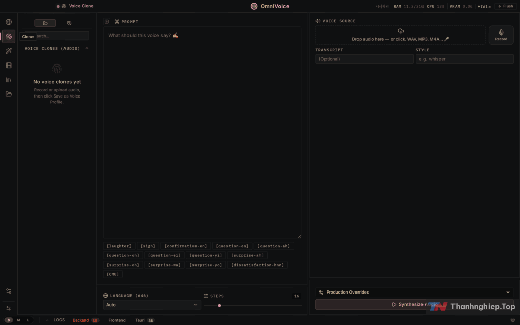Click the Record microphone button
Screen dimensions: 520x325
click(x=501, y=35)
